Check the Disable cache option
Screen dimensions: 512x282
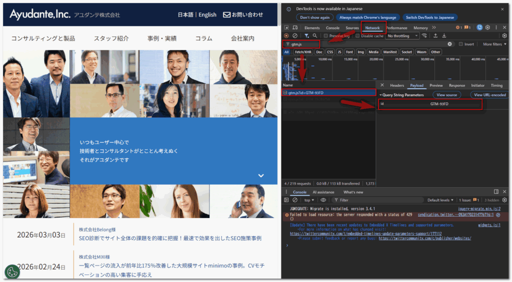tap(358, 36)
